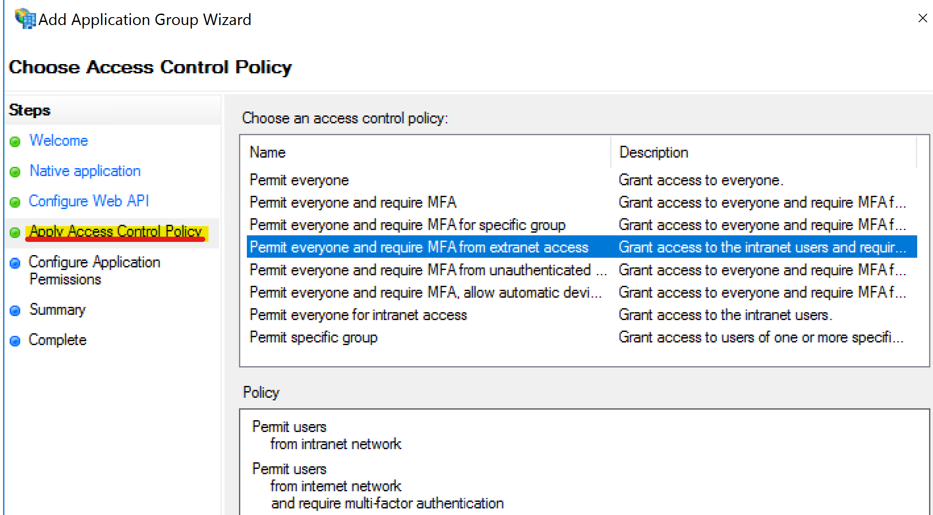Click the green bullet beside Native application
Screen dimensions: 933x515
[15, 172]
